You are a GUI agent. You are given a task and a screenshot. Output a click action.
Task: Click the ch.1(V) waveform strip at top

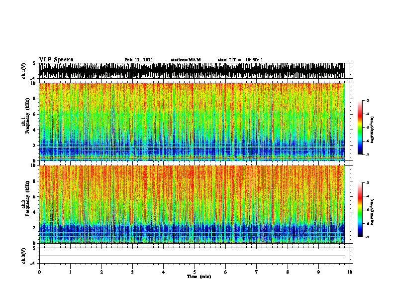tap(192, 71)
